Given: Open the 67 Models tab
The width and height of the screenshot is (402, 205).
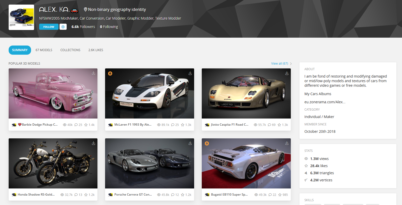Looking at the screenshot, I should coord(44,50).
